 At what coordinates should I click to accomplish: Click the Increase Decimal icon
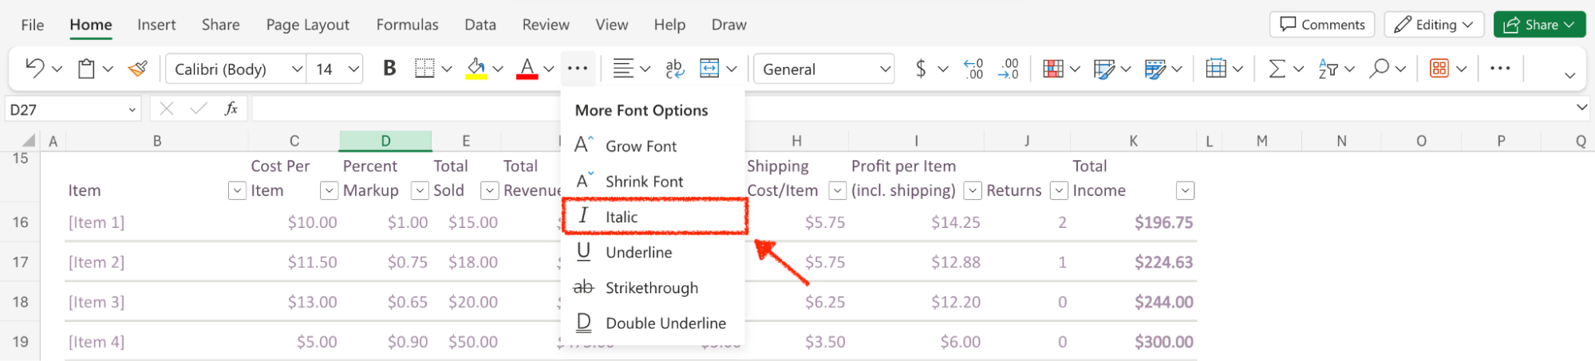(973, 69)
